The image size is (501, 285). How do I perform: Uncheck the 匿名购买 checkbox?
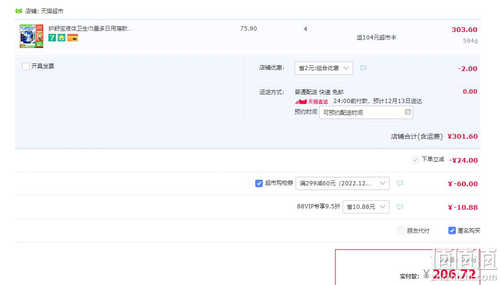452,230
